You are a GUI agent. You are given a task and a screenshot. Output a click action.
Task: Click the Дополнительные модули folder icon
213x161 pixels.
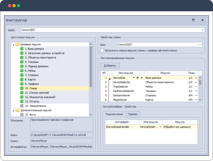point(17,110)
